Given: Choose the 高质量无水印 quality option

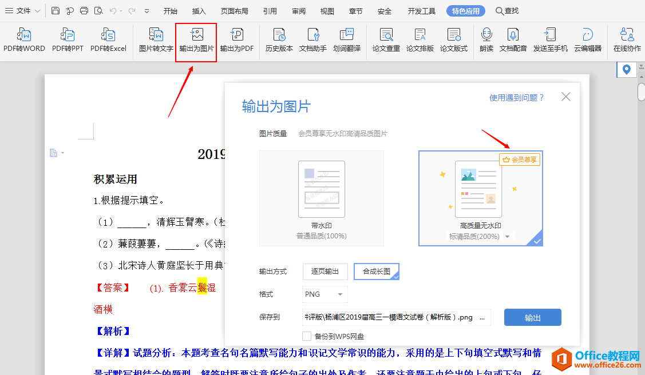Looking at the screenshot, I should [481, 198].
